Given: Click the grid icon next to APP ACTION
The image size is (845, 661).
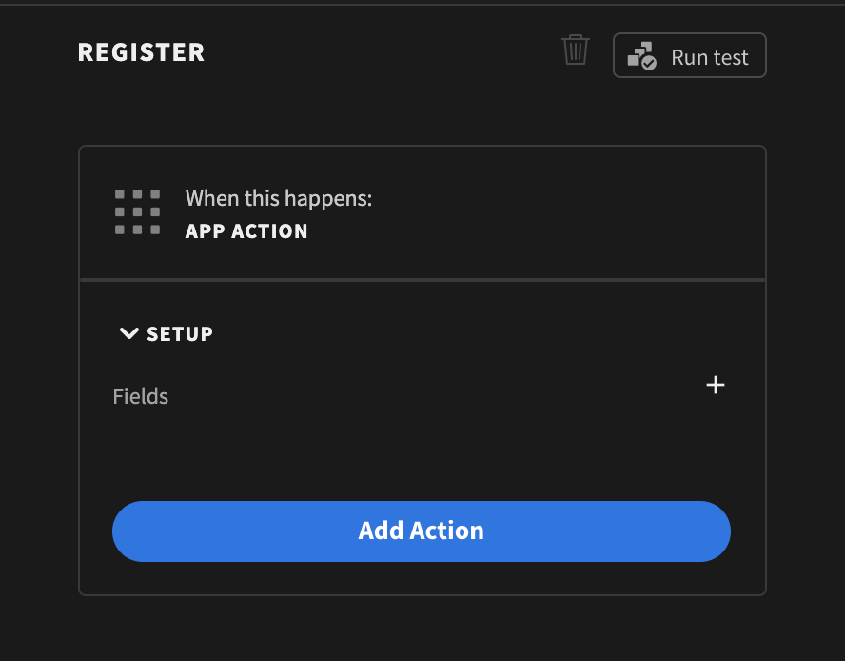Looking at the screenshot, I should pyautogui.click(x=137, y=211).
